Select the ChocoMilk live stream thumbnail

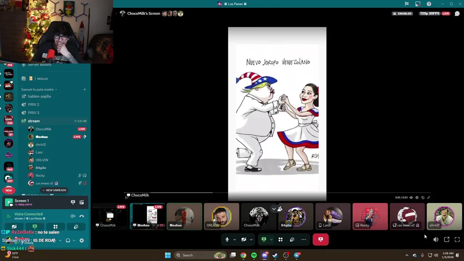[x=110, y=216]
